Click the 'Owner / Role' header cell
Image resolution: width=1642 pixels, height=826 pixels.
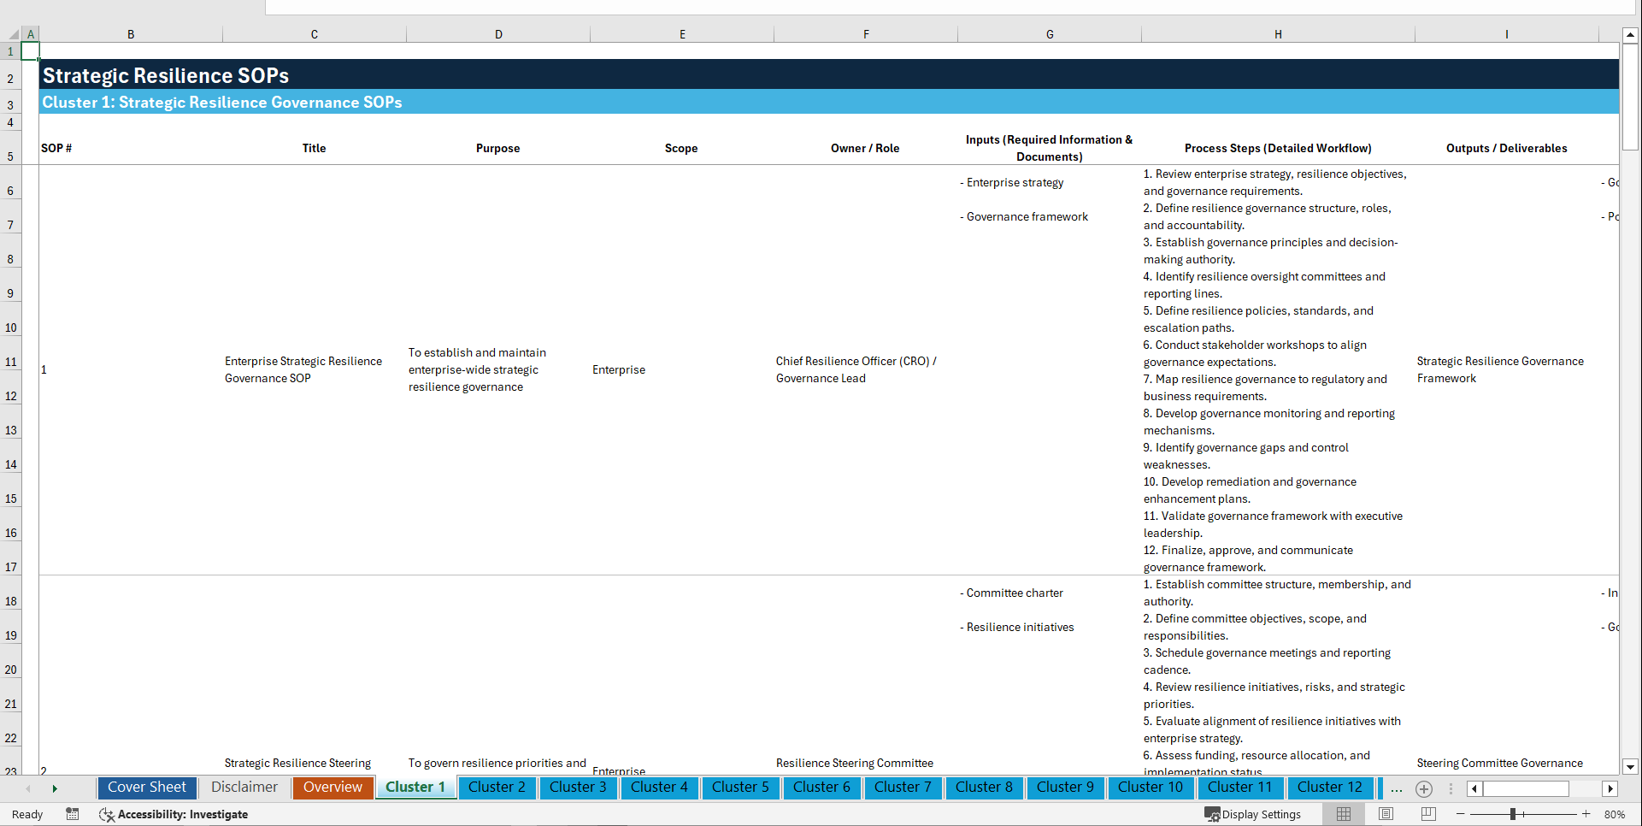865,148
